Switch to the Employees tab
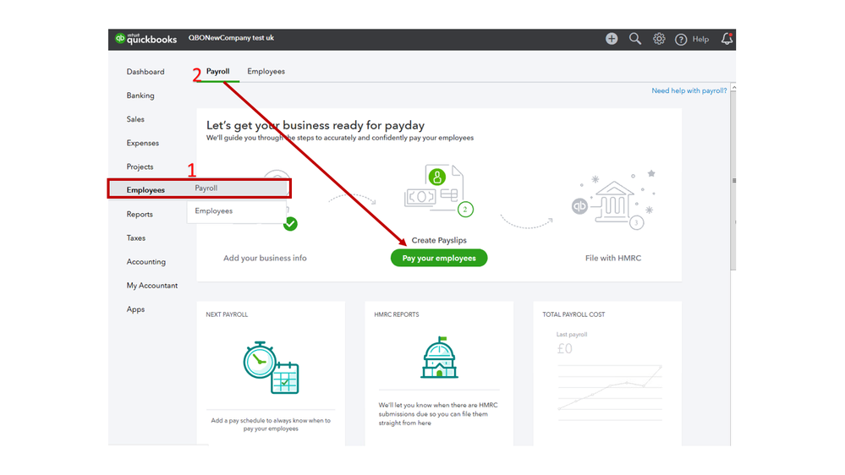Viewport: 845px width, 475px height. click(x=266, y=71)
